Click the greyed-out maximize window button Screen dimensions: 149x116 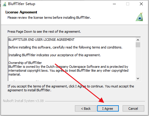click(128, 4)
